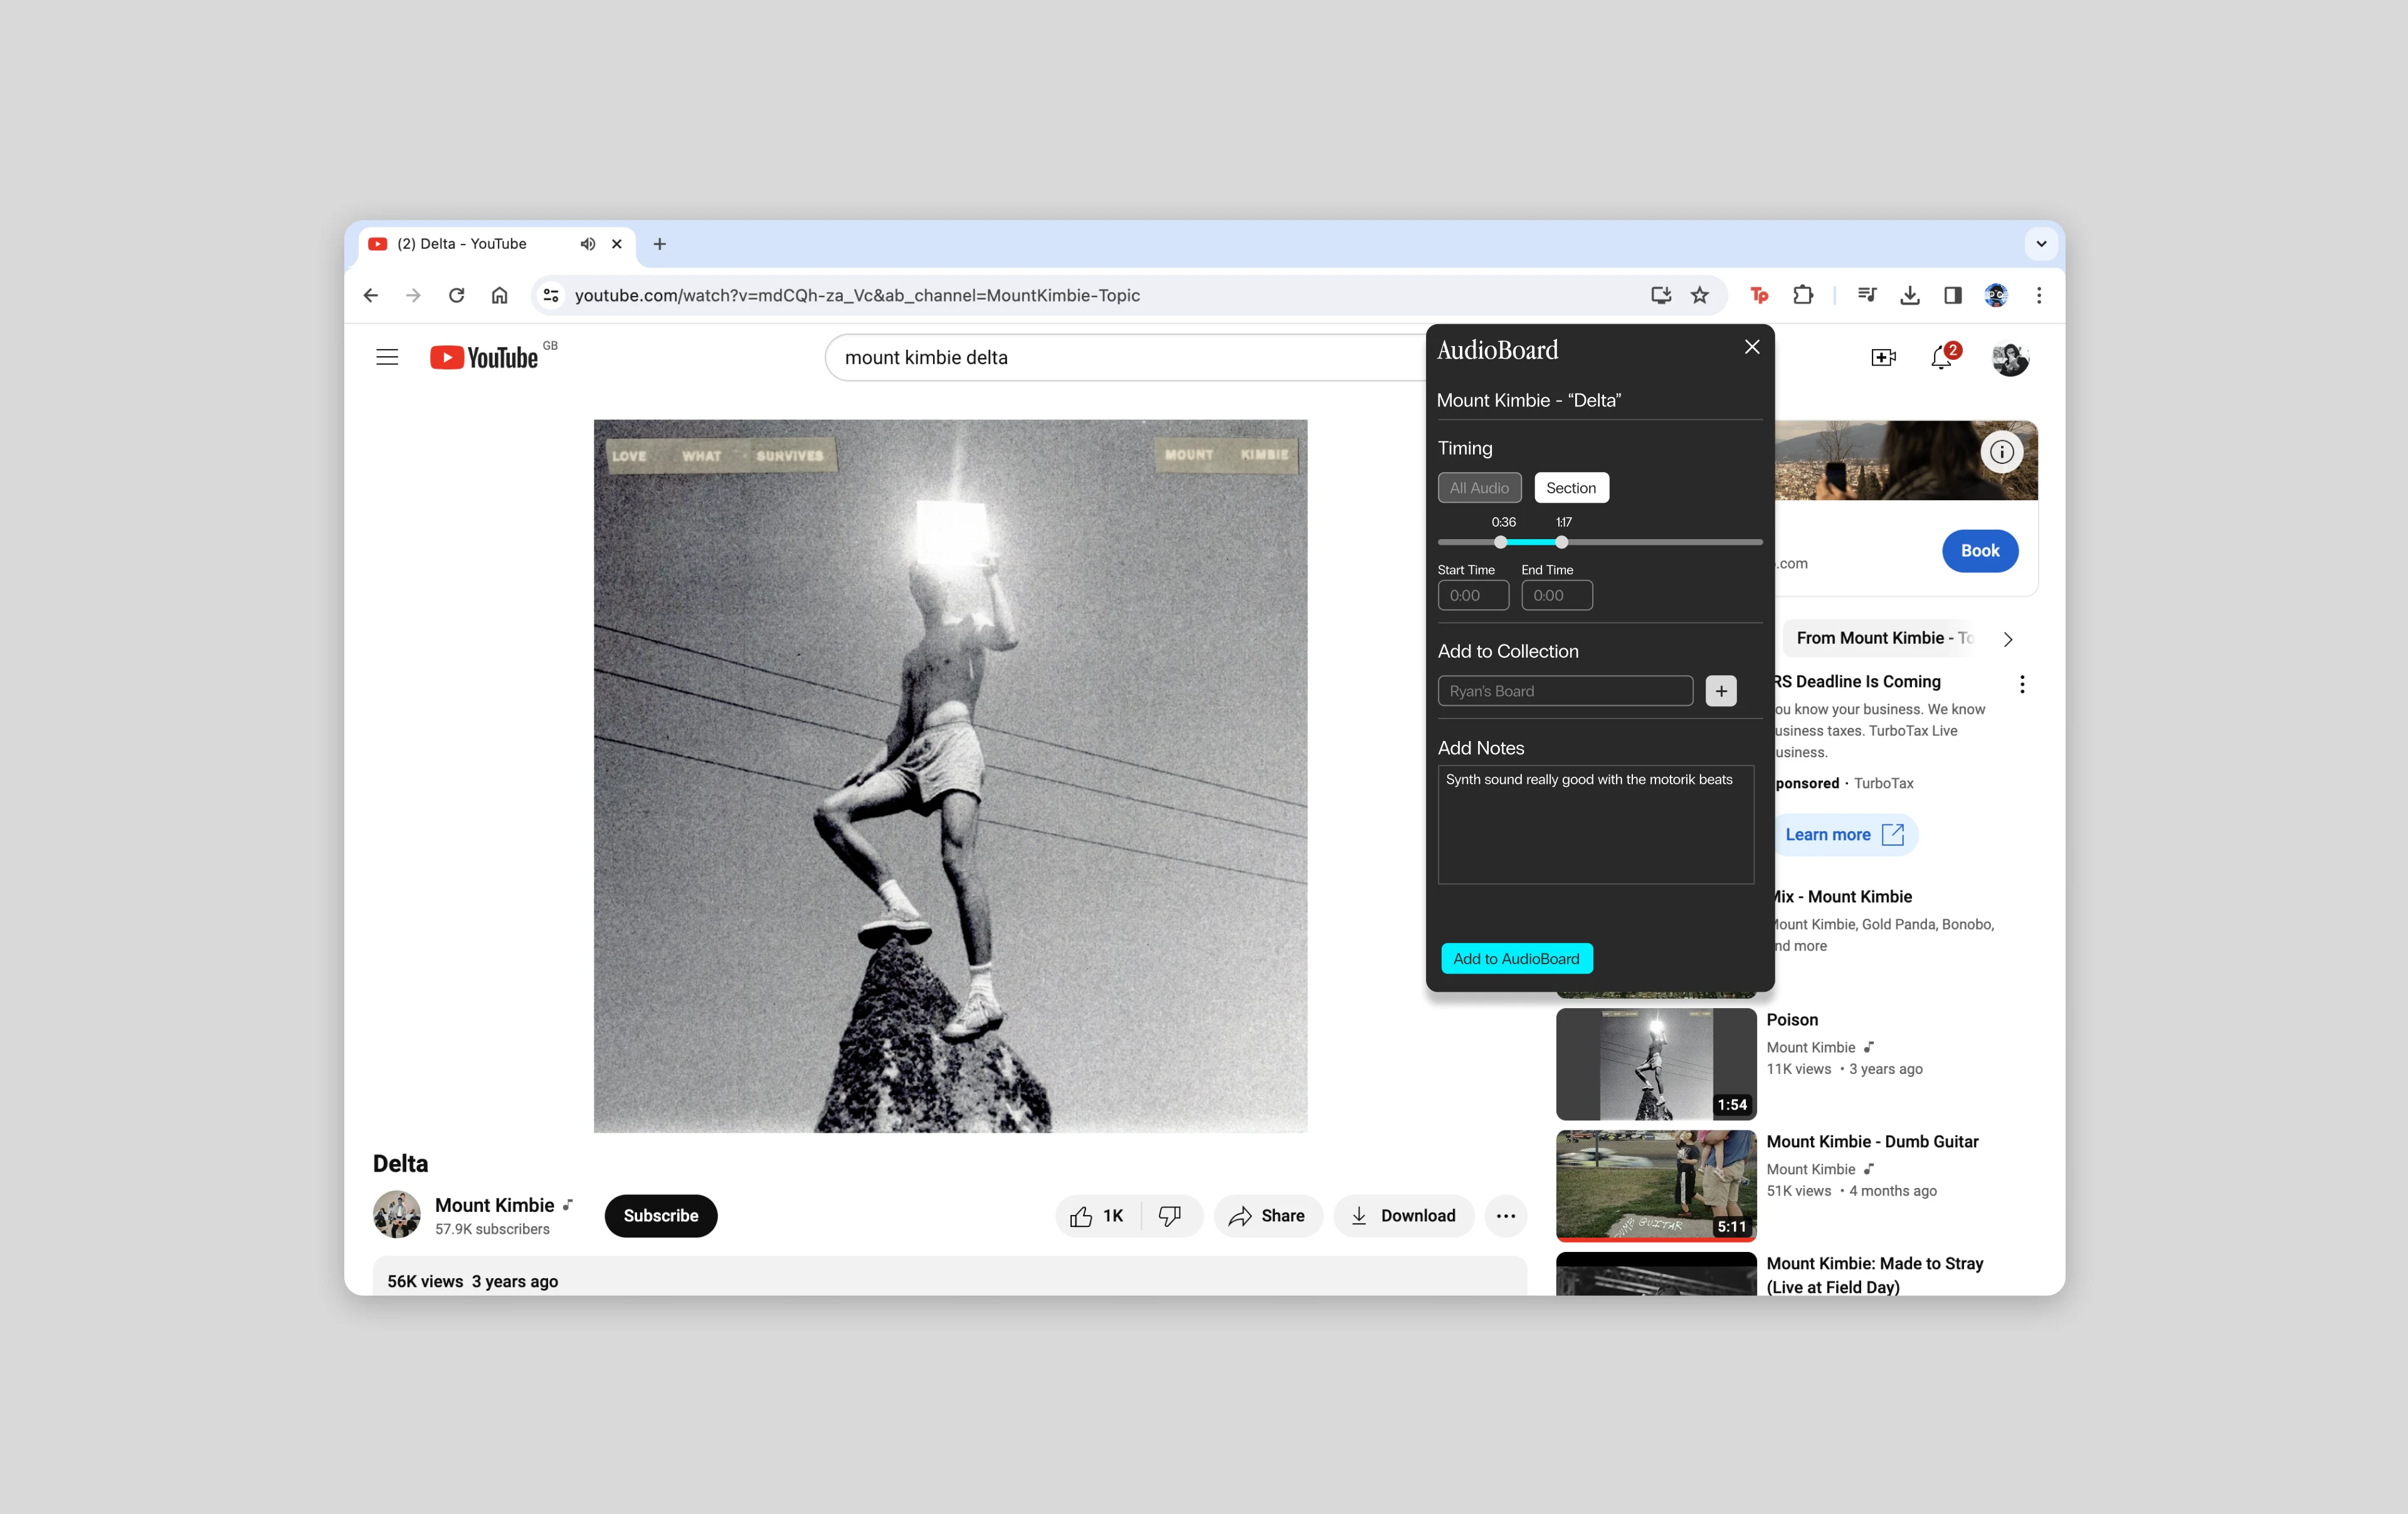The width and height of the screenshot is (2408, 1514).
Task: Click the YouTube Create video icon
Action: coord(1883,357)
